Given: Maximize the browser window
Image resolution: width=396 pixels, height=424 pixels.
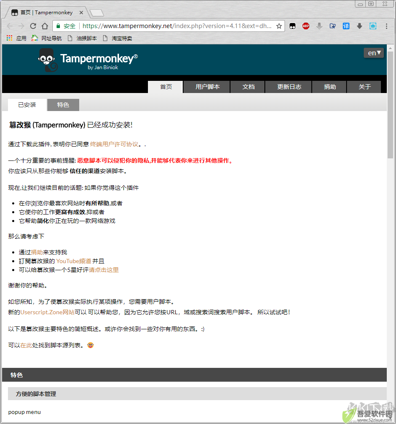Looking at the screenshot, I should 371,4.
